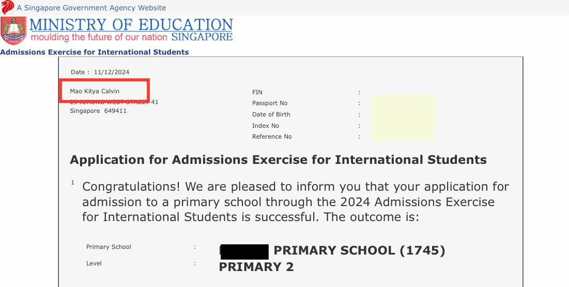Click 'PRIMARY SCHOOL (1745)' text
569x287 pixels.
[359, 250]
